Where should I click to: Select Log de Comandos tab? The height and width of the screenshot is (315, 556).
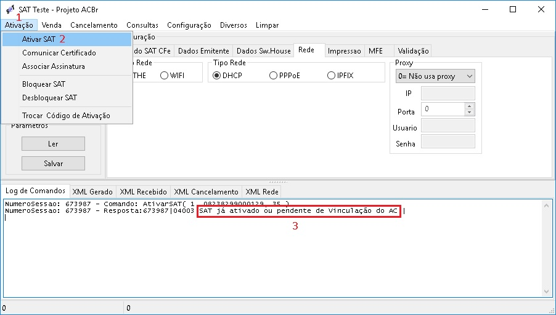[35, 191]
